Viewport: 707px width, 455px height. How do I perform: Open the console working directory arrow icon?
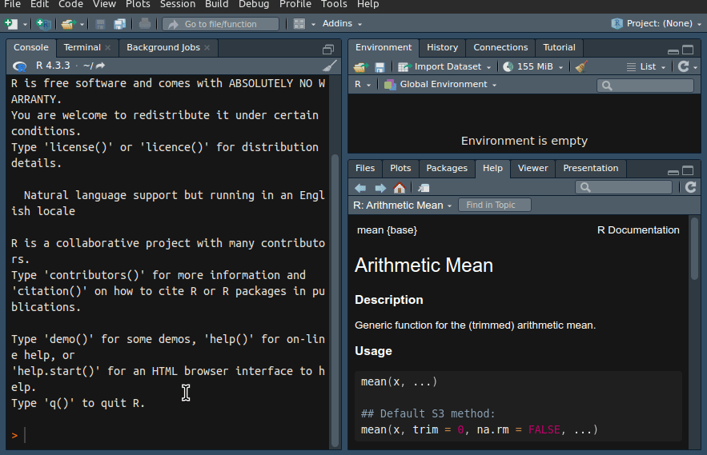click(100, 66)
